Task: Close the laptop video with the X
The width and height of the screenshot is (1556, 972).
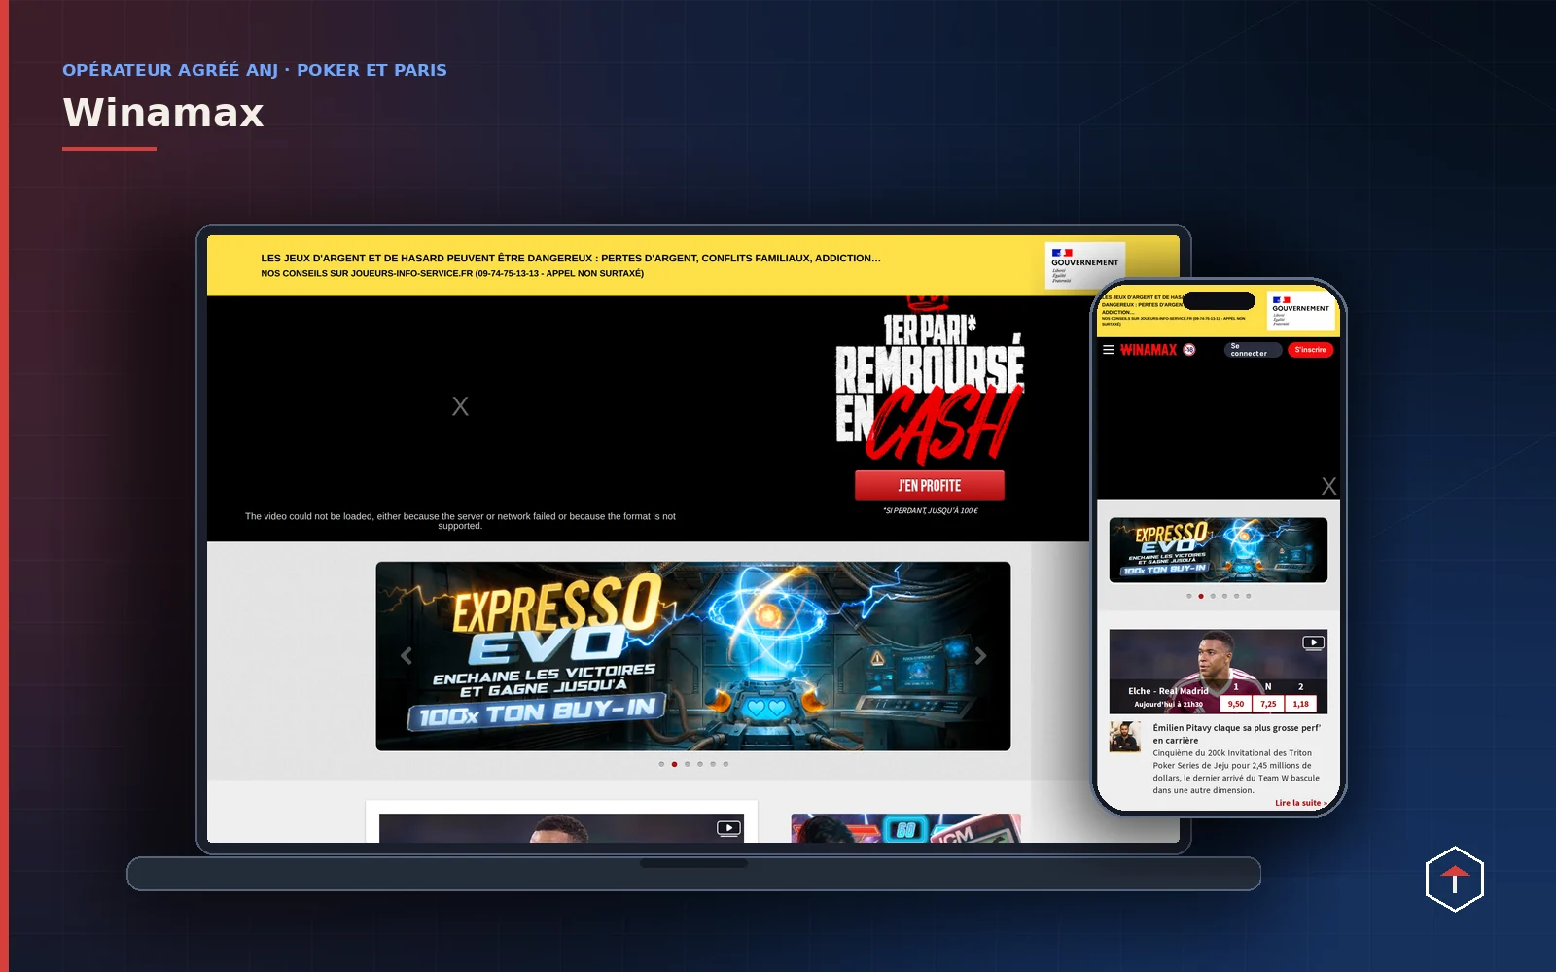Action: (460, 406)
